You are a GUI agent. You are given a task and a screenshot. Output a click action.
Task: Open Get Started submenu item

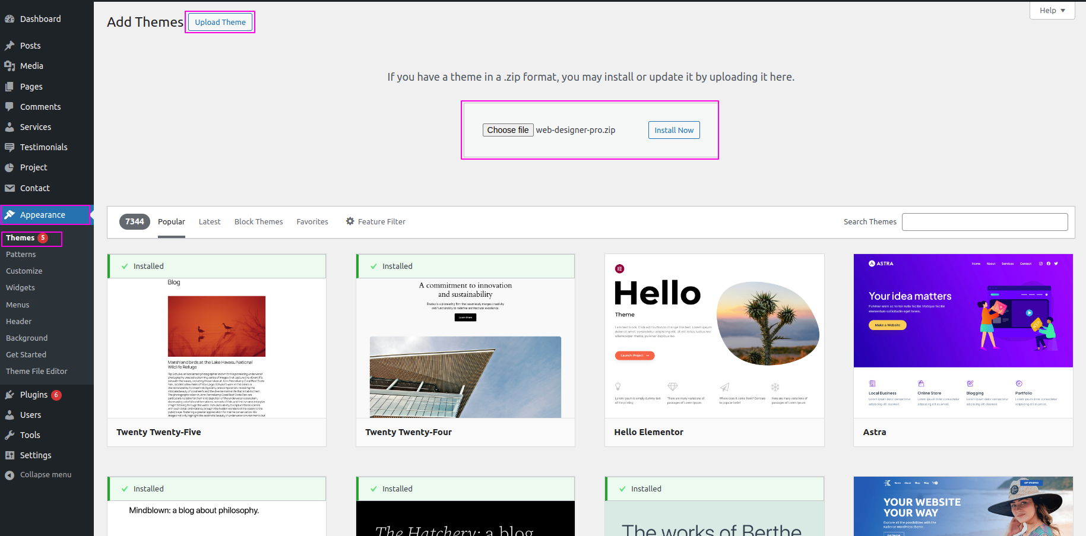tap(26, 355)
